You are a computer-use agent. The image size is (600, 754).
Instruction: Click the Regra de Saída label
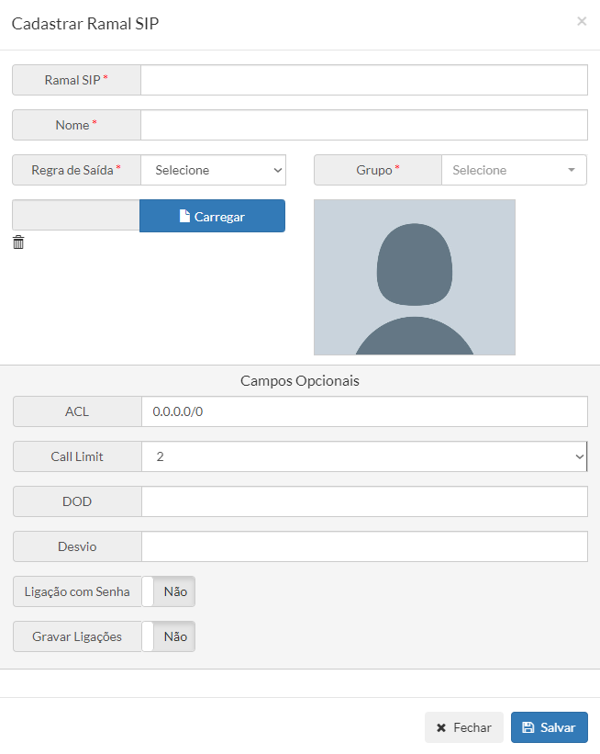point(76,170)
